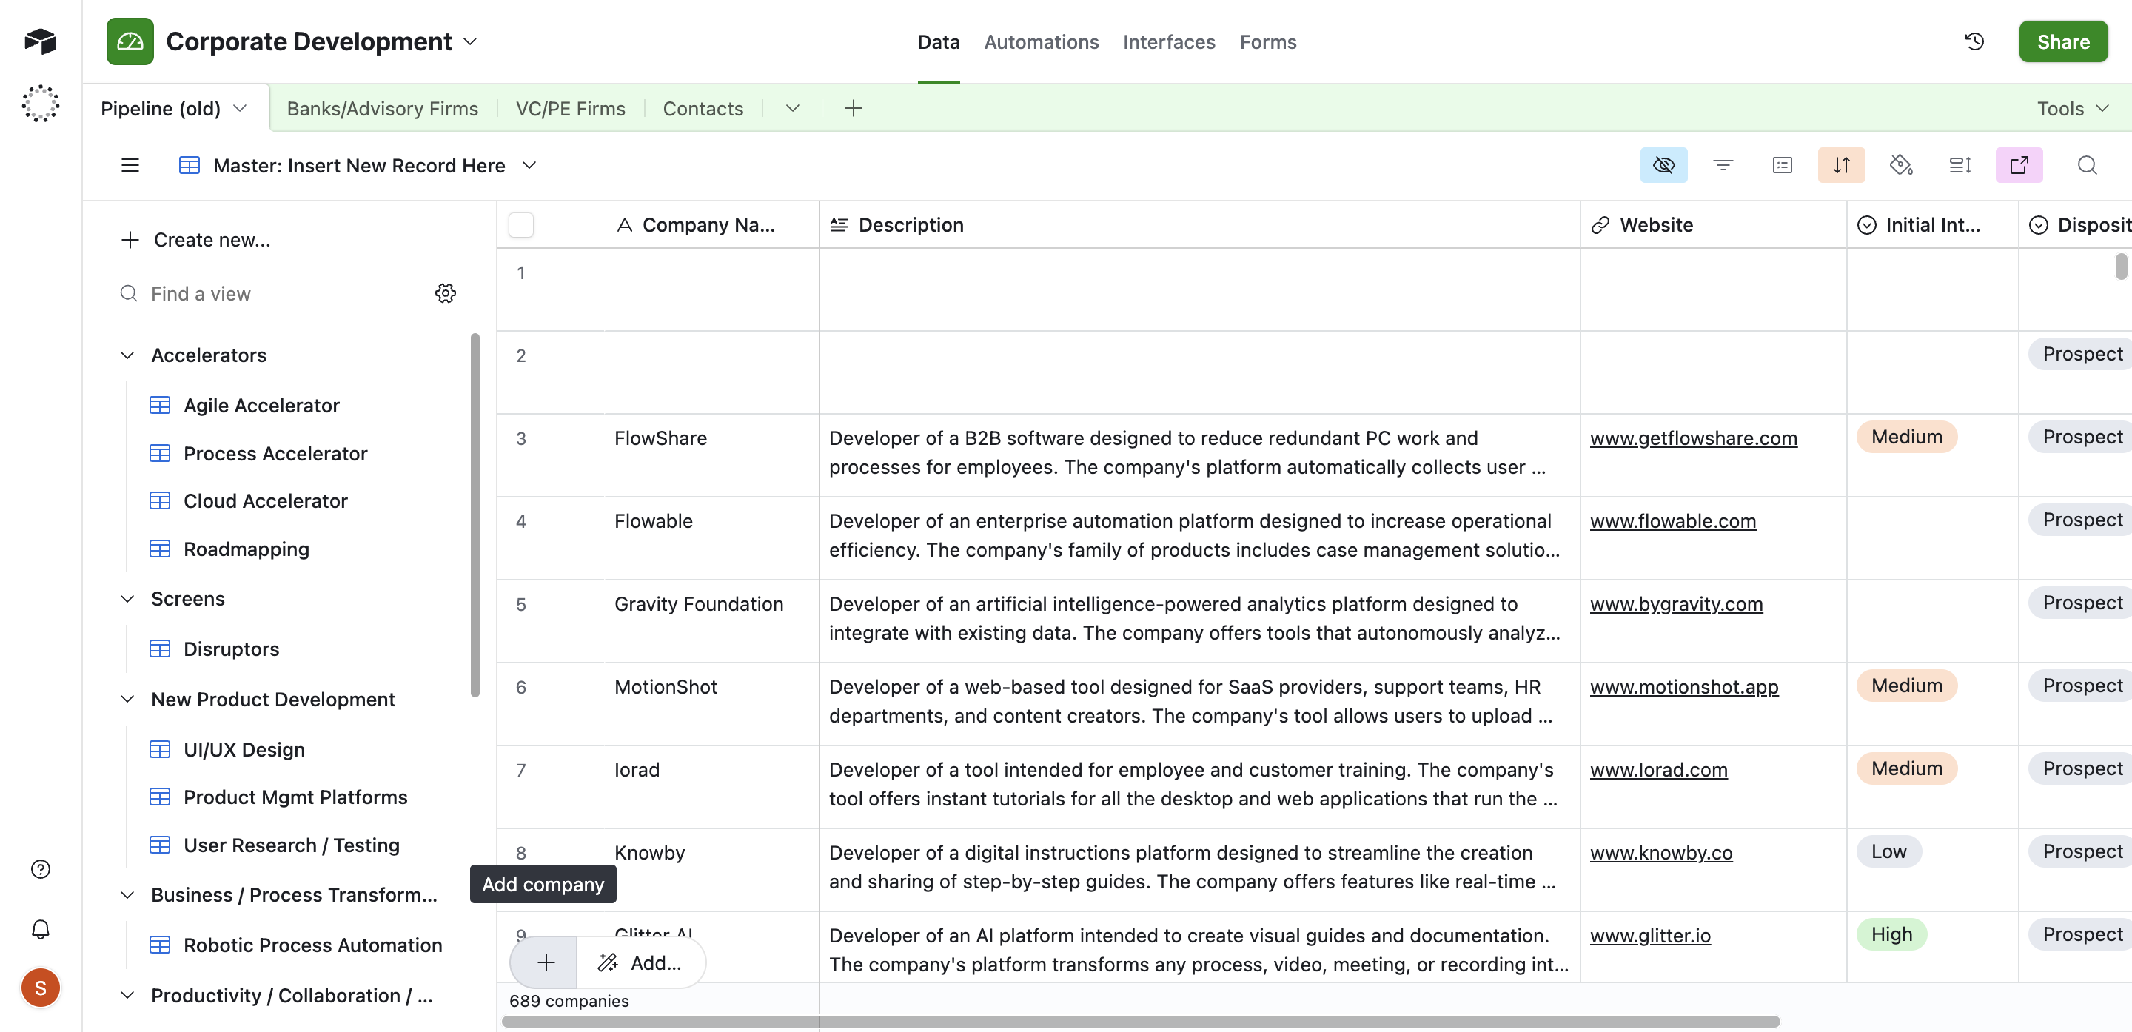Collapse the Screens view section
The image size is (2132, 1032).
[x=127, y=598]
